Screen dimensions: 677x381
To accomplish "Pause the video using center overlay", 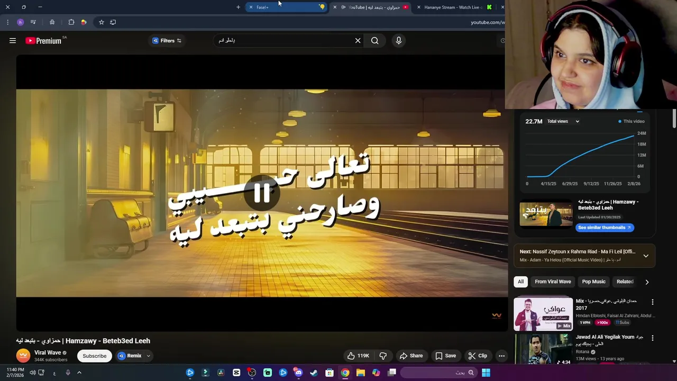I will click(262, 193).
